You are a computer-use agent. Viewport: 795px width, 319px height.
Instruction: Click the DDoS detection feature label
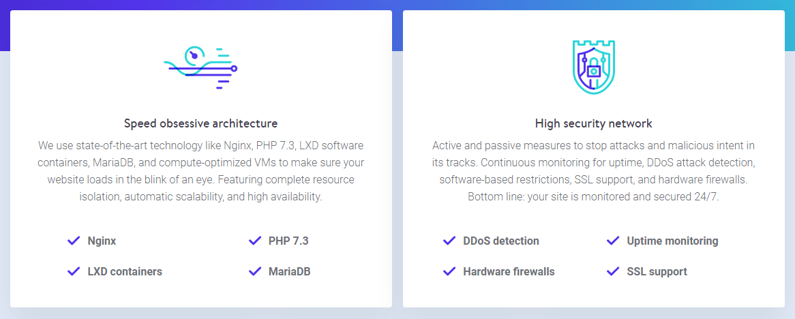coord(500,241)
